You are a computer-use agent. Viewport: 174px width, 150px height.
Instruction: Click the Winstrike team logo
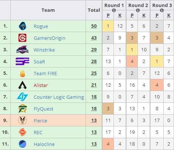point(22,49)
